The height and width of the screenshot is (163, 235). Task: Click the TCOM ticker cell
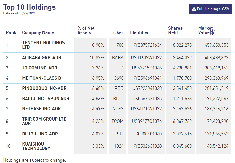tap(117, 121)
